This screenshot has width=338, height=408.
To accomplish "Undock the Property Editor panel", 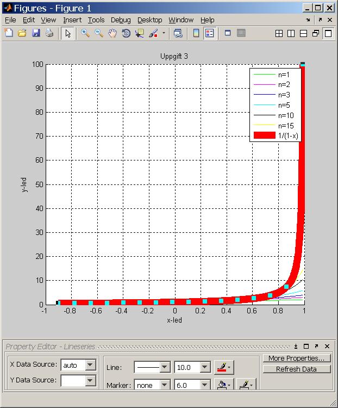I will [316, 347].
